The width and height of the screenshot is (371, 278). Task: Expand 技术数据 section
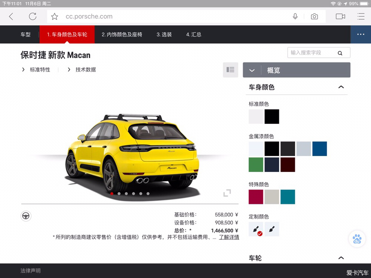(x=82, y=70)
